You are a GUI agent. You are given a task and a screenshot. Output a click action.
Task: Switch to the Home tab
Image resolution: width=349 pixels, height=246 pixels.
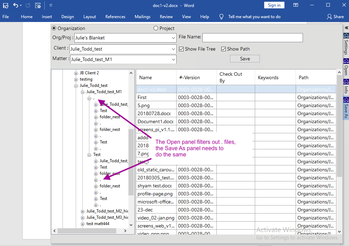(27, 17)
